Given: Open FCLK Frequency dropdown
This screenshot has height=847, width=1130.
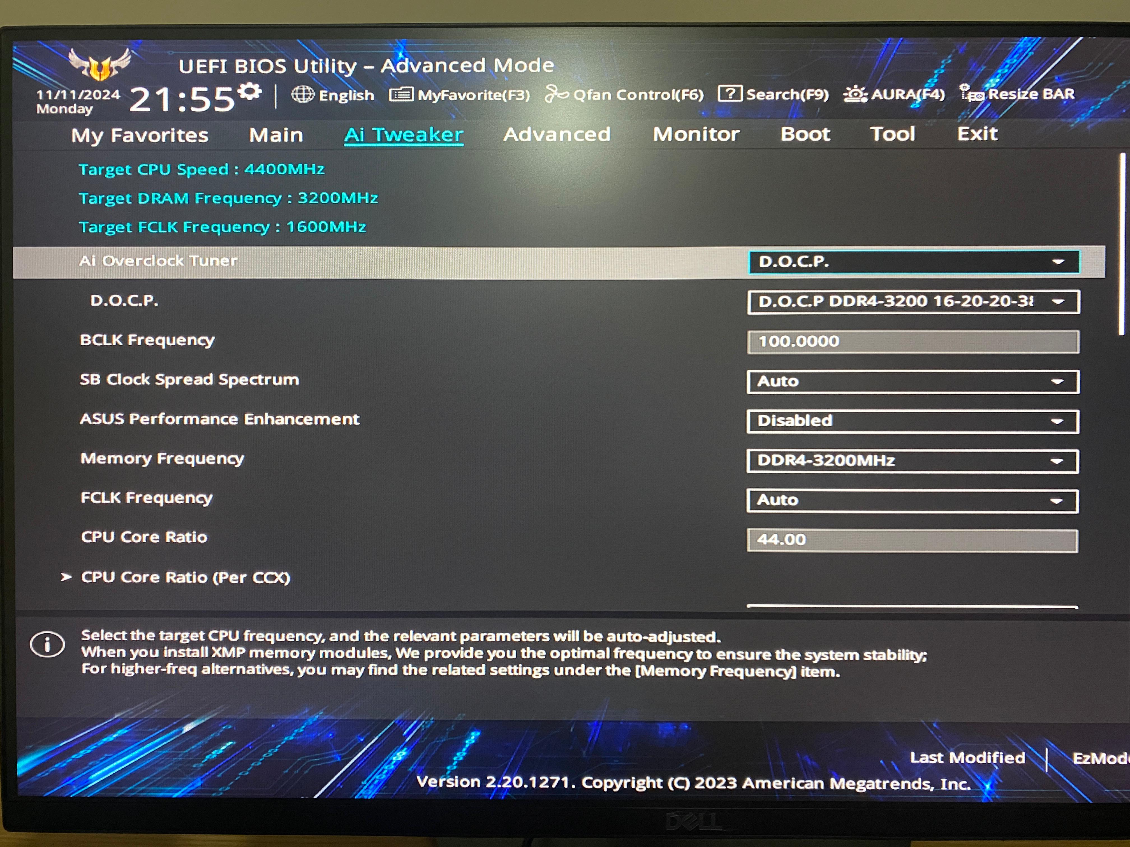Looking at the screenshot, I should (912, 501).
